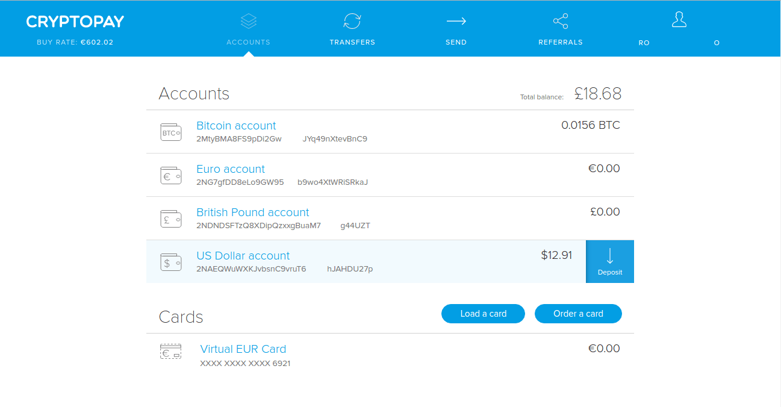Click the US Dollar wallet icon
This screenshot has height=407, width=781.
170,262
